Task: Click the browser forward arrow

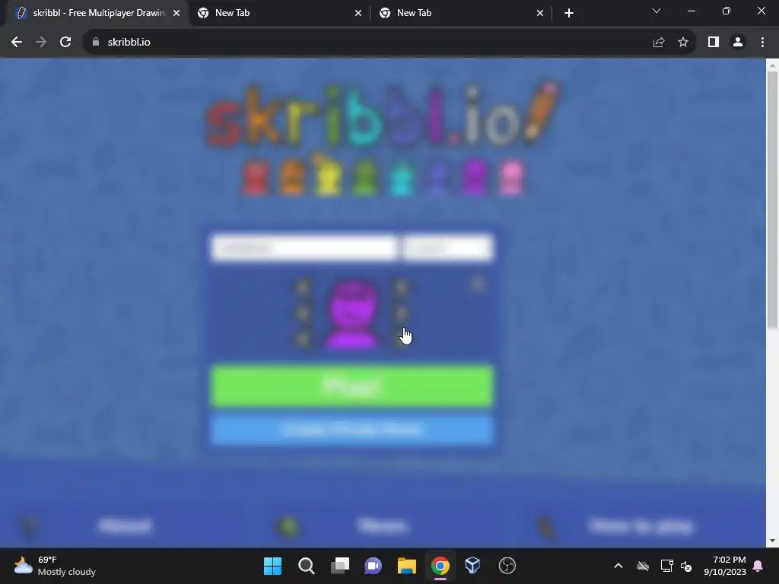Action: click(x=41, y=43)
